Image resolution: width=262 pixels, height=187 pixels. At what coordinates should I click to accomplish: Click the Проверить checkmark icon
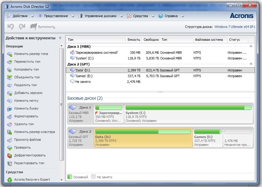point(10,148)
